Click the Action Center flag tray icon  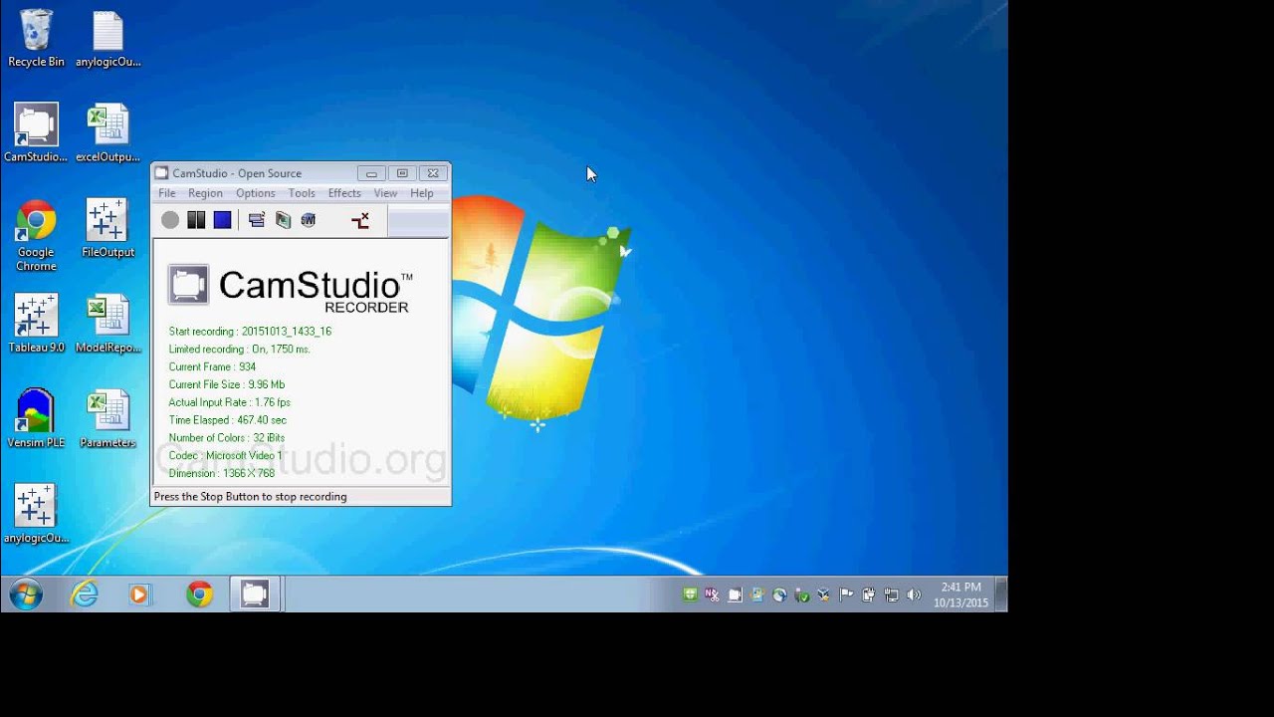(847, 595)
